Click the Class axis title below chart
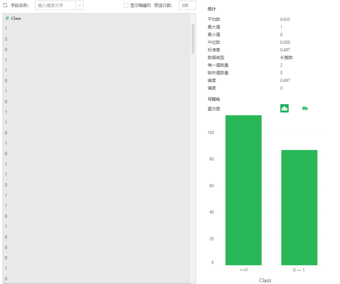Viewport: 340px width, 284px height. [x=265, y=280]
